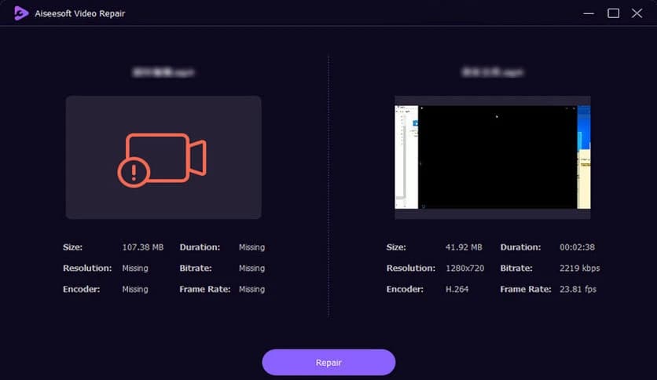Close the Aiseesoft Video Repair window
This screenshot has width=657, height=380.
click(637, 13)
